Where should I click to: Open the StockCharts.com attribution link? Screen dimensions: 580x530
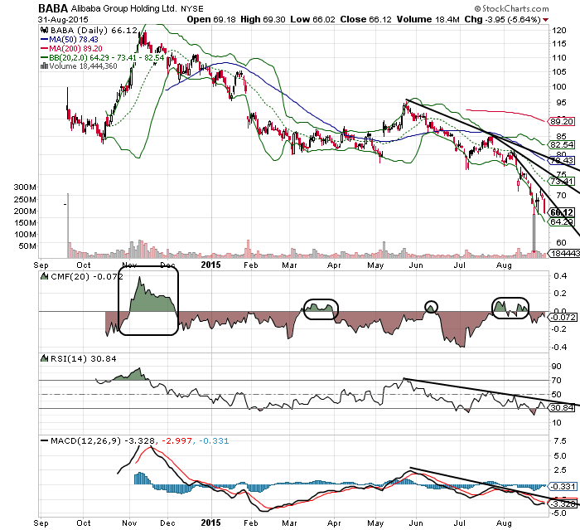(x=511, y=8)
